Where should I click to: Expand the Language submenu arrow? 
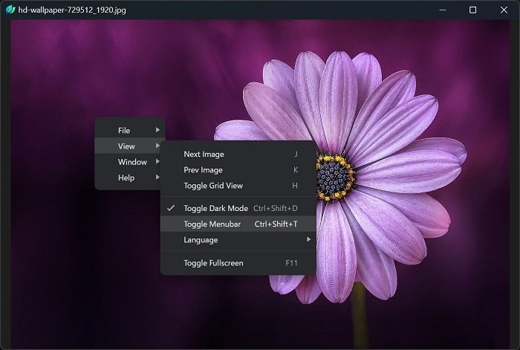[x=308, y=240]
